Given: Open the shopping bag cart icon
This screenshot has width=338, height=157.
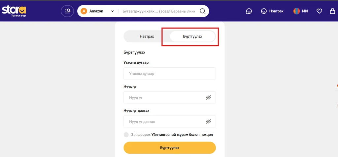Looking at the screenshot, I should [x=332, y=11].
